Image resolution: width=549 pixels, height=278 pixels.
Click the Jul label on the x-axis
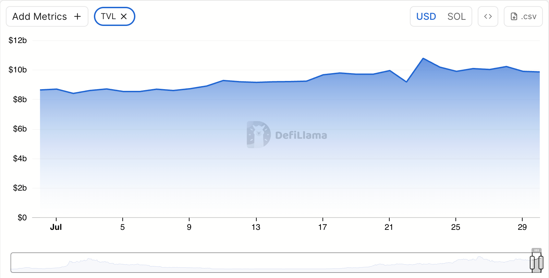coord(56,227)
